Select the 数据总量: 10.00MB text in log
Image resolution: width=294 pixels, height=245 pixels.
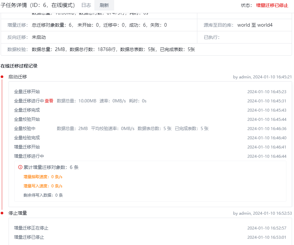click(77, 101)
